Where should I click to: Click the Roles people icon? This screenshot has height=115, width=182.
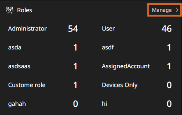point(10,10)
